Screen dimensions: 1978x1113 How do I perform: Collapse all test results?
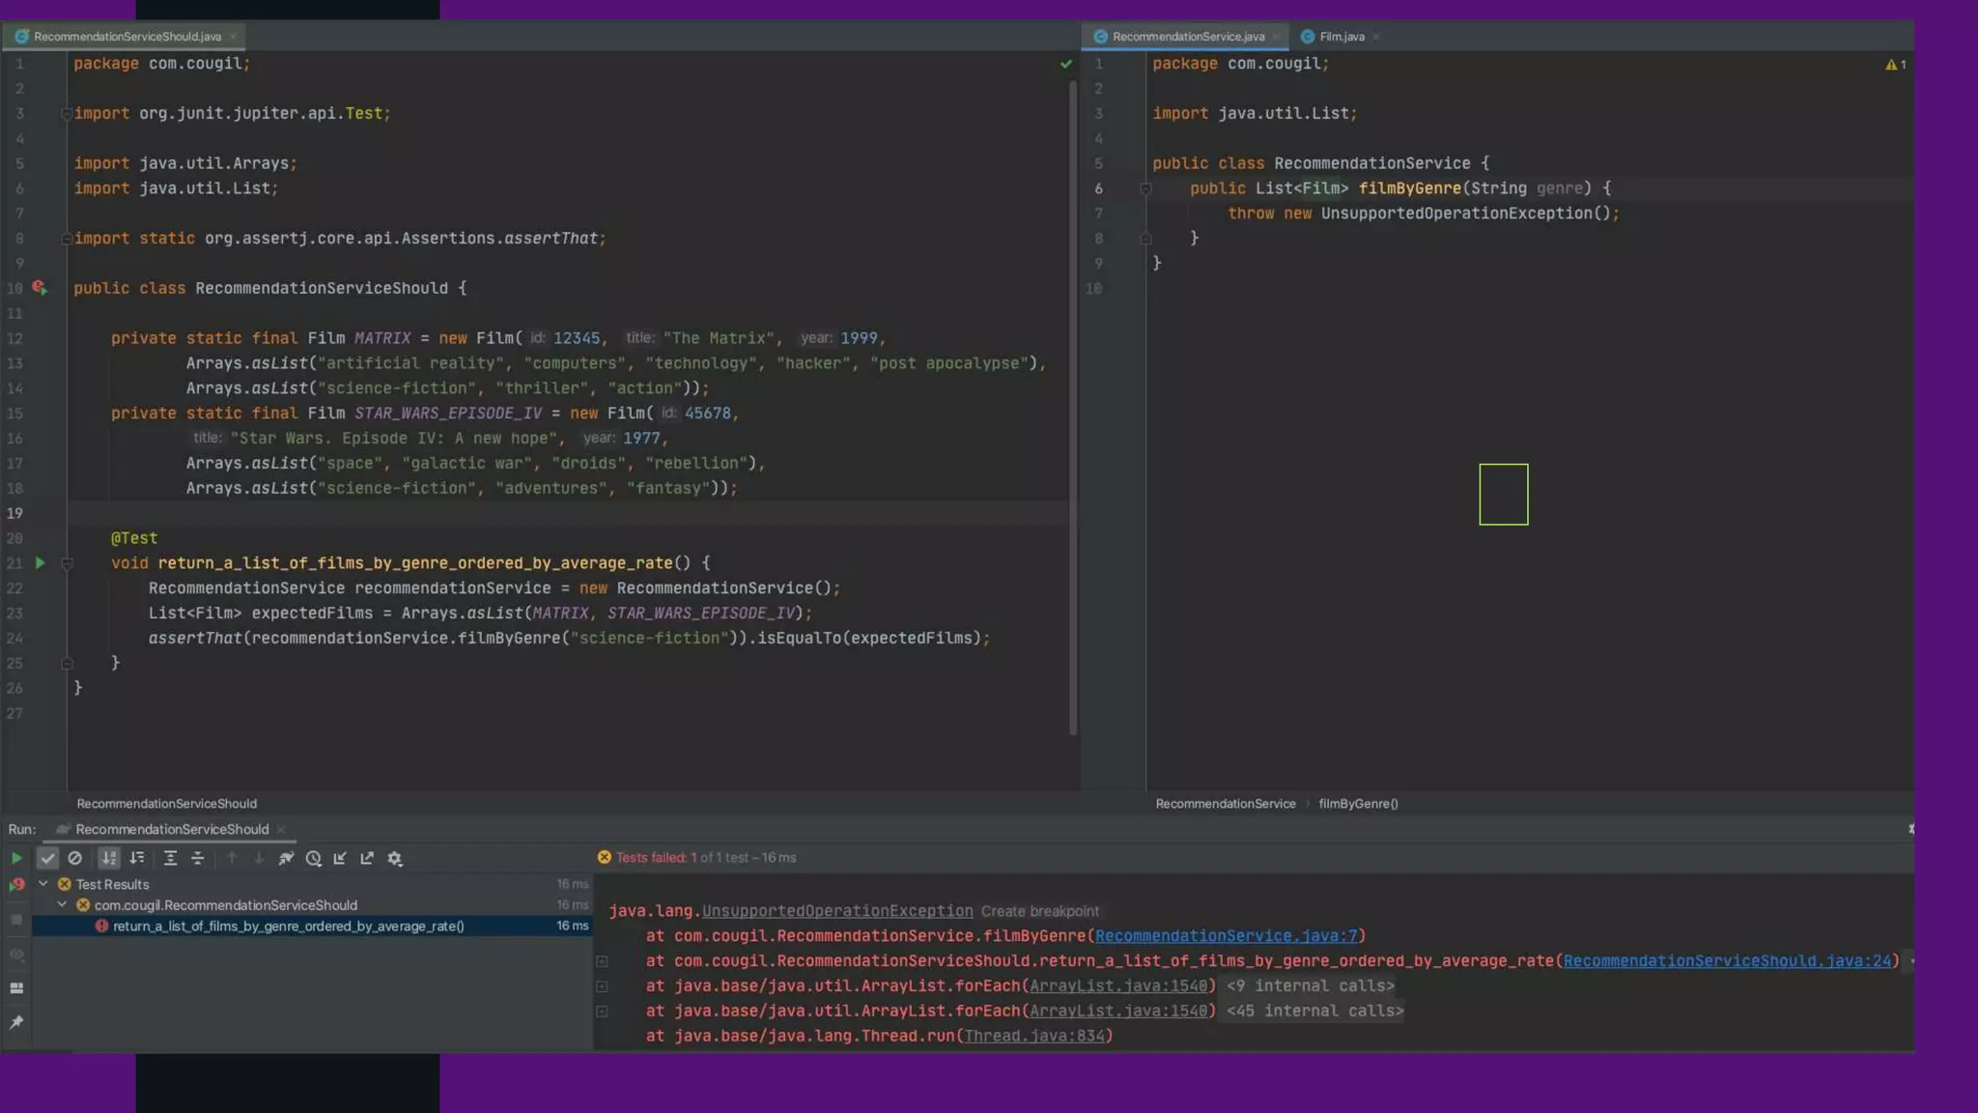[198, 858]
